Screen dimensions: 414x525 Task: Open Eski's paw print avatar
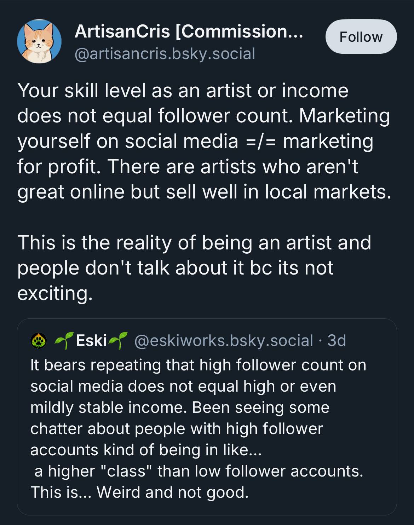[39, 341]
